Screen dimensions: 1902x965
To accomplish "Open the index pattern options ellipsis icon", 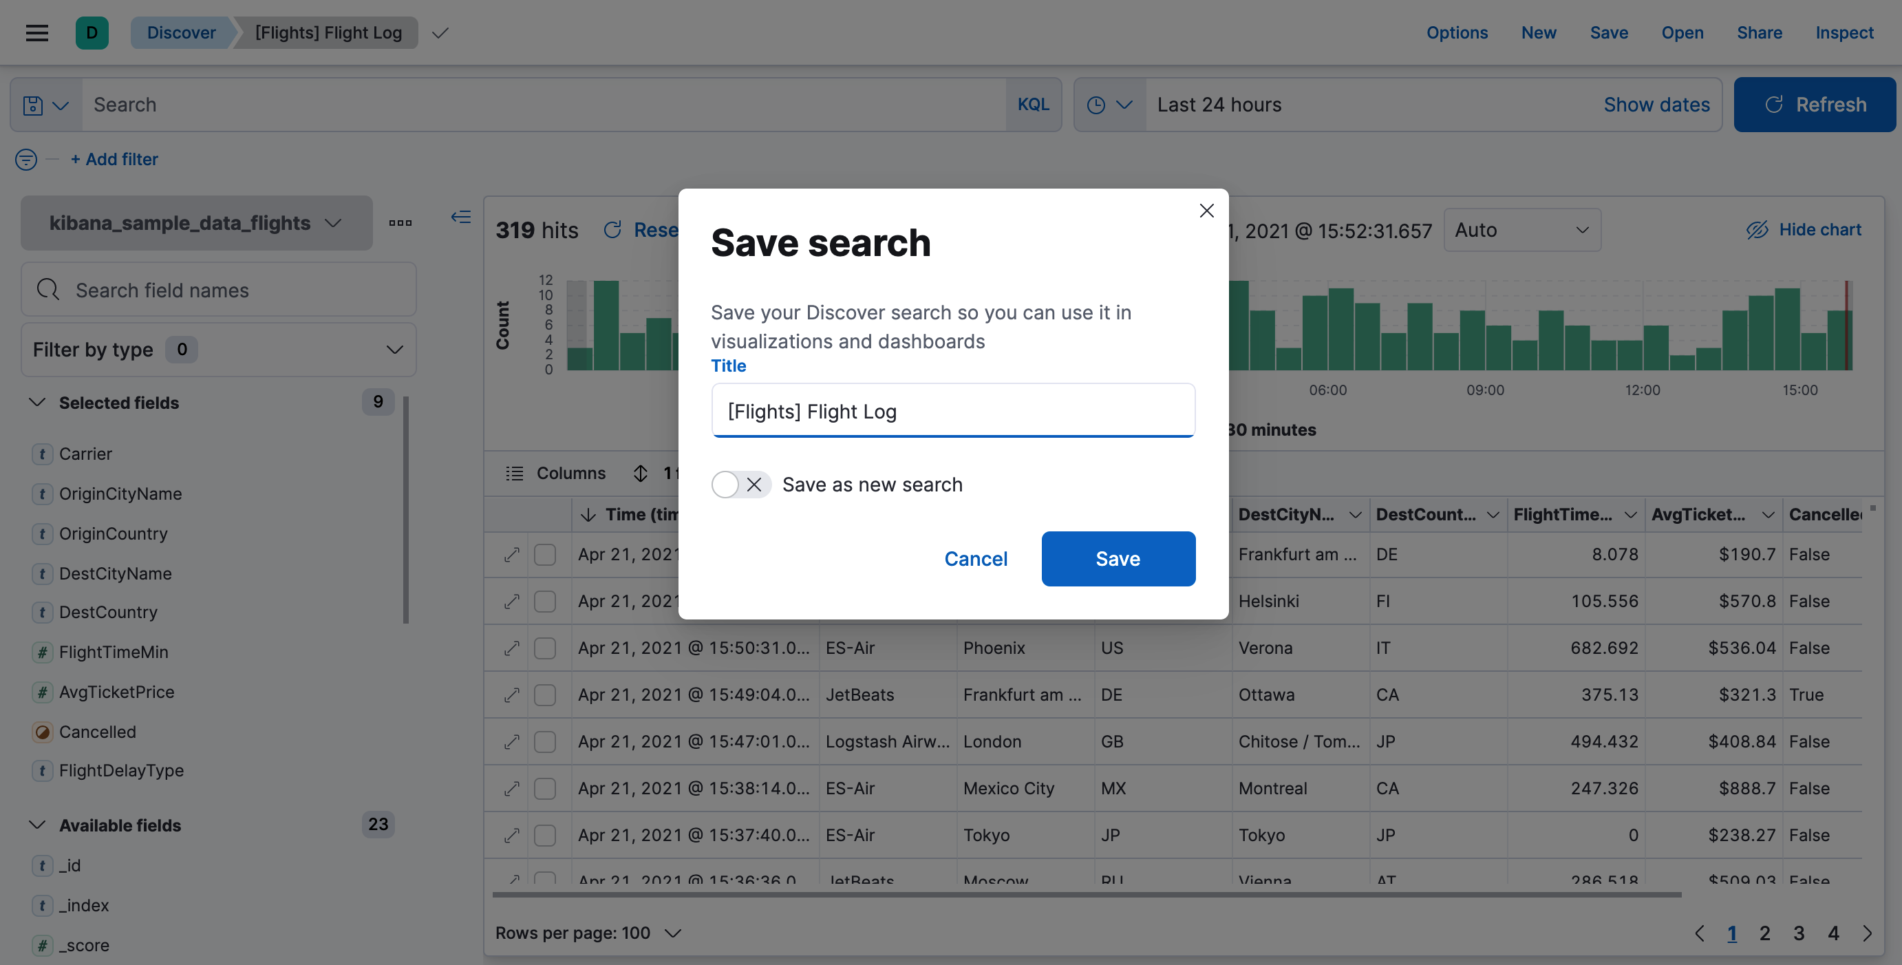I will (x=400, y=222).
